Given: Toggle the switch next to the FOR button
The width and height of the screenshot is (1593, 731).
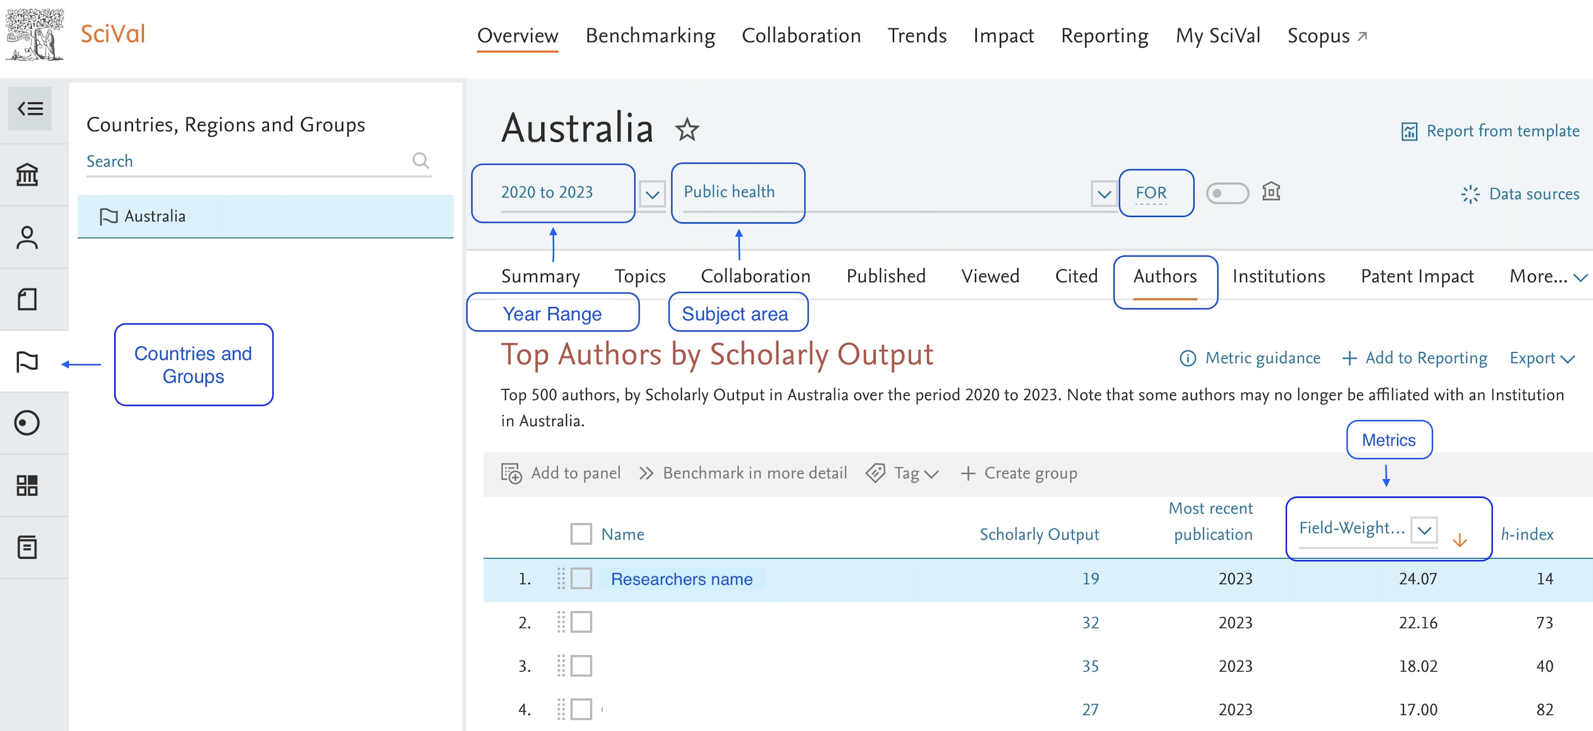Looking at the screenshot, I should 1227,193.
